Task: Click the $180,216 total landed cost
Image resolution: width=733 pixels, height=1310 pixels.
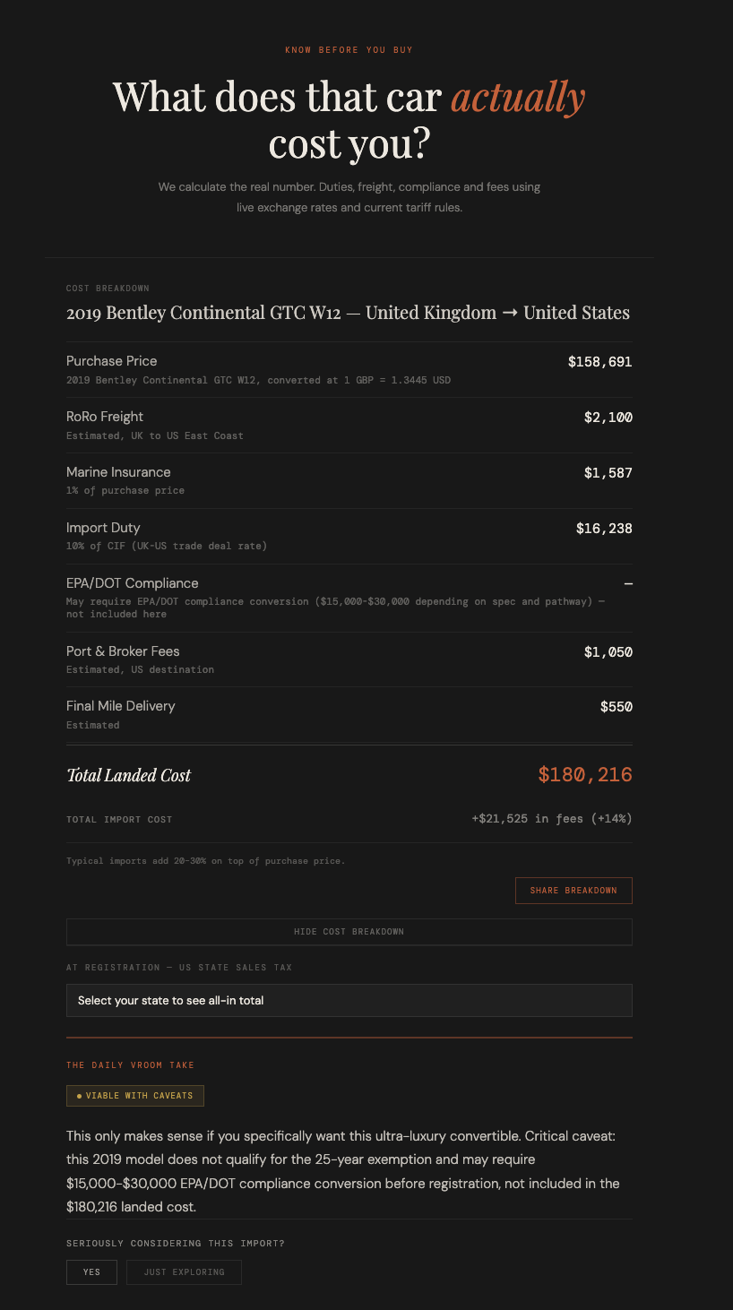Action: (584, 775)
